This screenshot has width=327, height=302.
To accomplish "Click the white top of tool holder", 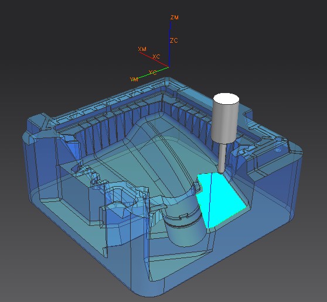I will tap(226, 99).
